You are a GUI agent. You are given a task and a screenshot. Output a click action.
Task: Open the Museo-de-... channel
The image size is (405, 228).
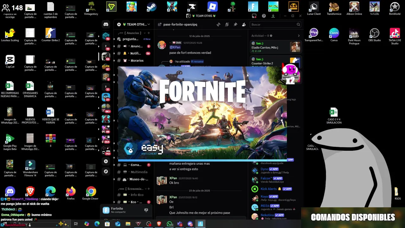click(134, 179)
